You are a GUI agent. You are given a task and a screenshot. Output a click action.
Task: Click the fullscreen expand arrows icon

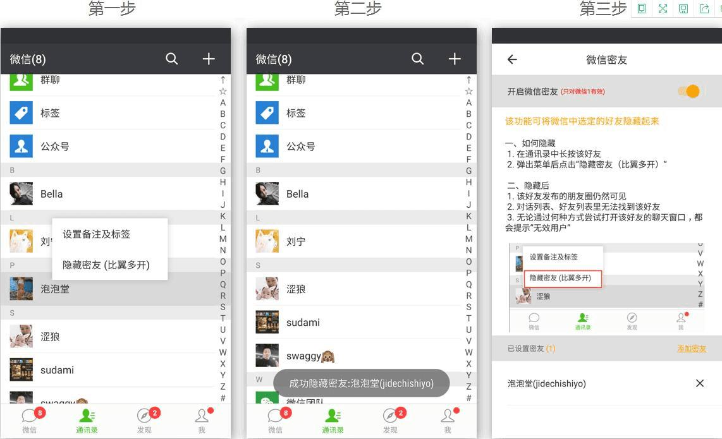[x=663, y=8]
